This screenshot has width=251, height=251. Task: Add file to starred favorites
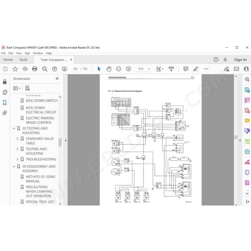[x=15, y=69]
